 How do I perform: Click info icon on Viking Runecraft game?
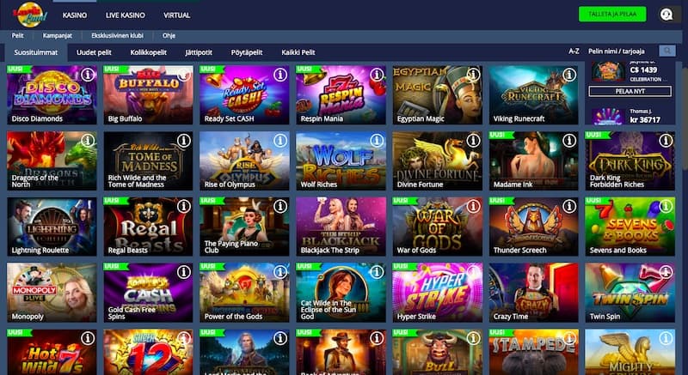click(569, 75)
